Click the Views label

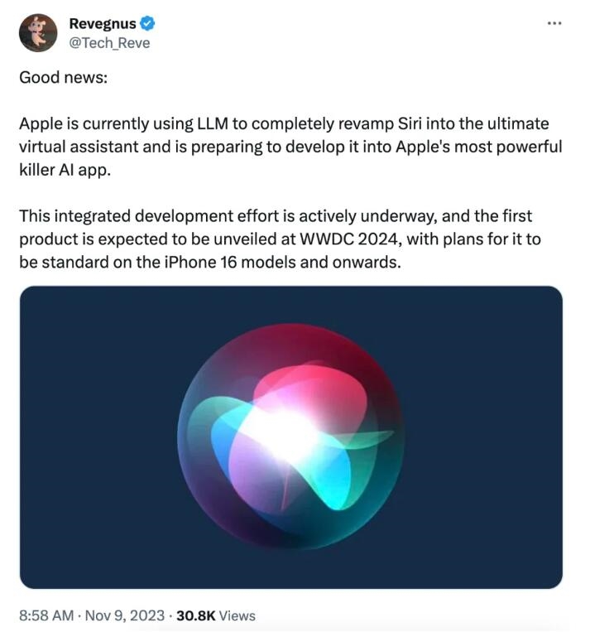pyautogui.click(x=236, y=615)
